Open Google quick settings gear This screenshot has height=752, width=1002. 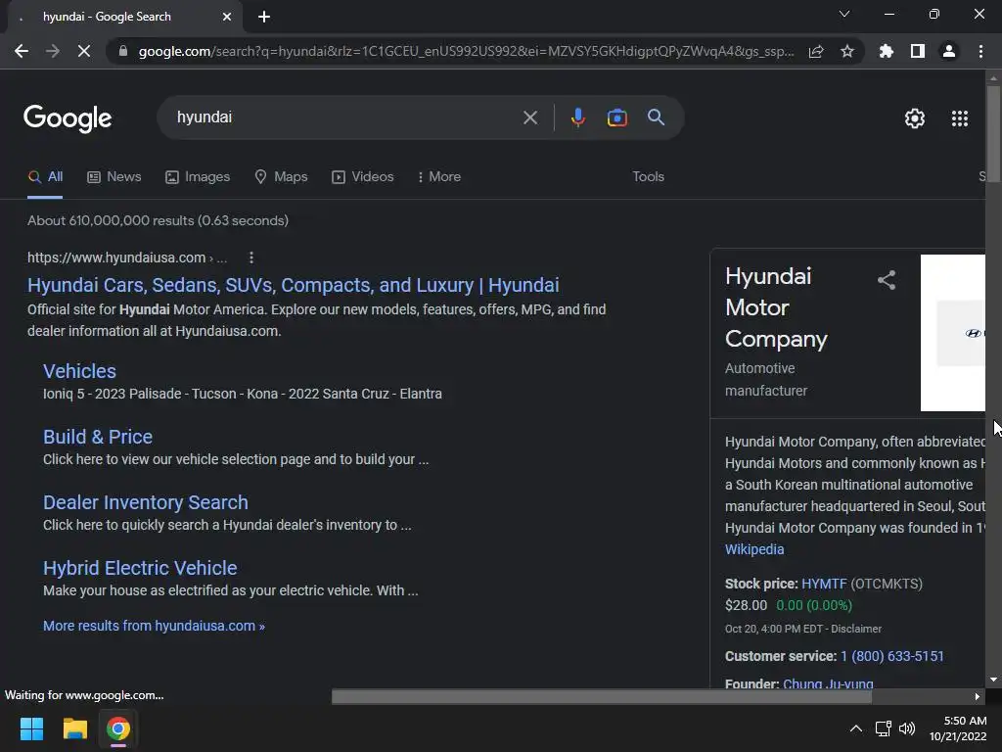[x=915, y=118]
